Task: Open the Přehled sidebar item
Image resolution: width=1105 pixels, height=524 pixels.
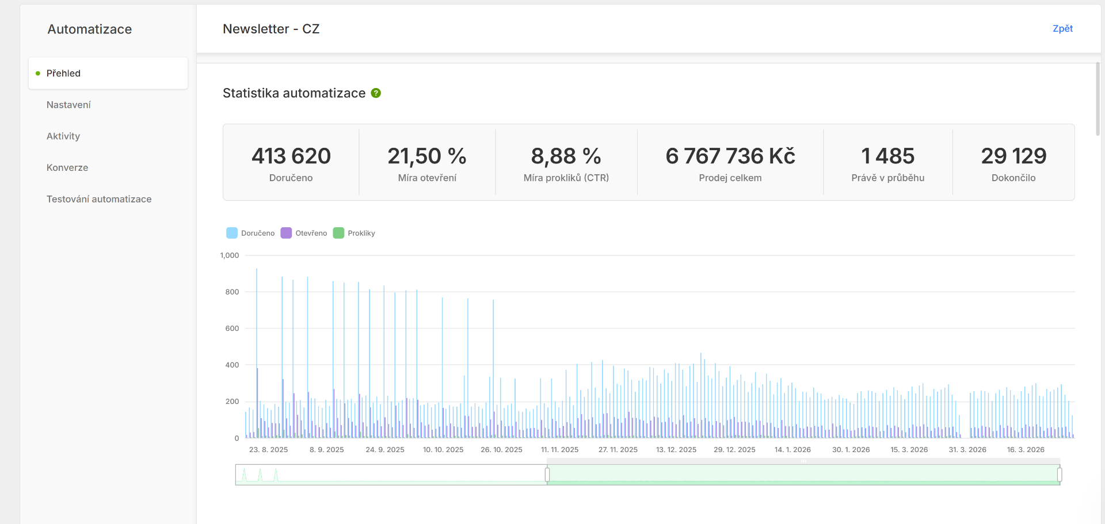Action: (108, 73)
